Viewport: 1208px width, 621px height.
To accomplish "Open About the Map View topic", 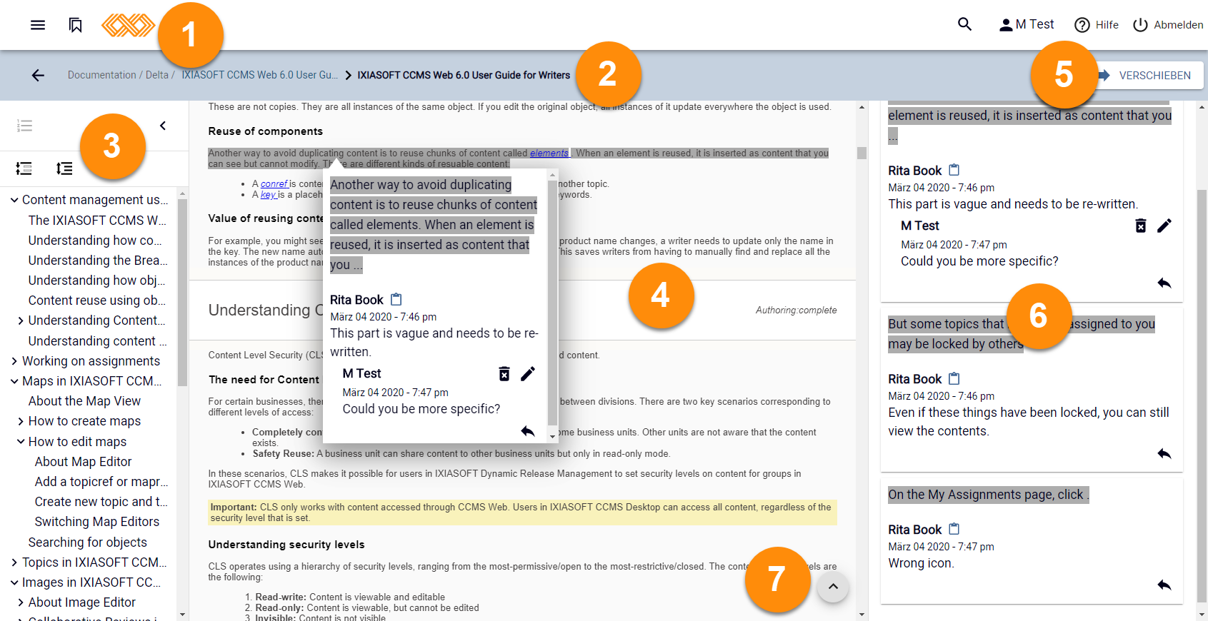I will pyautogui.click(x=84, y=401).
